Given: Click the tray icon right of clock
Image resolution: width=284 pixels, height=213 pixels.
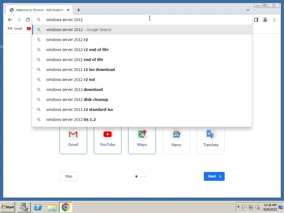Looking at the screenshot, I should pos(281,207).
